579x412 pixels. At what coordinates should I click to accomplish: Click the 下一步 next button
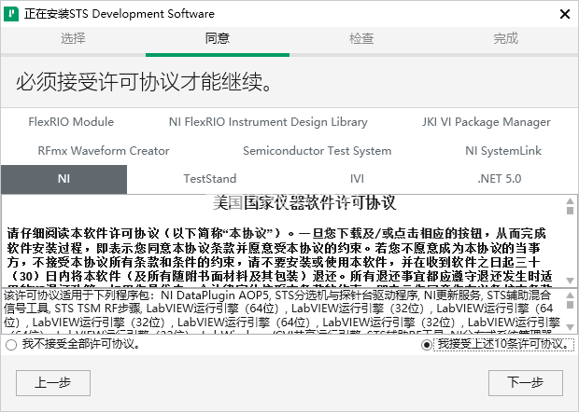coord(526,383)
